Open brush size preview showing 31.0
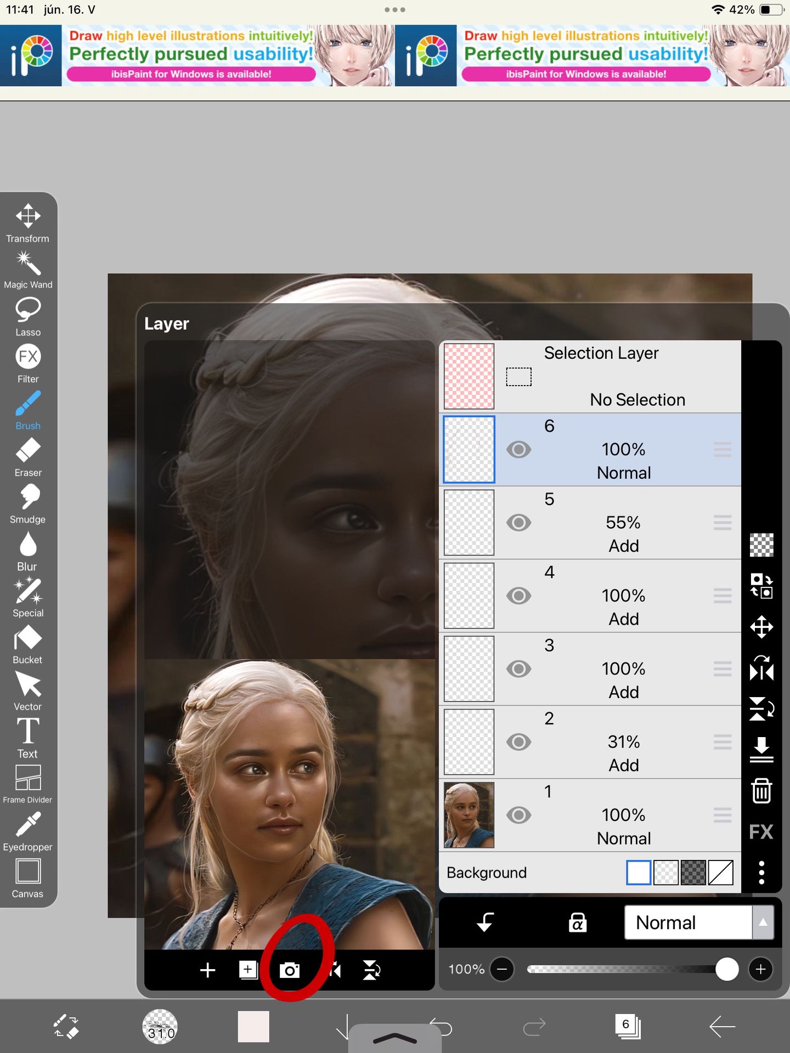 tap(160, 1027)
